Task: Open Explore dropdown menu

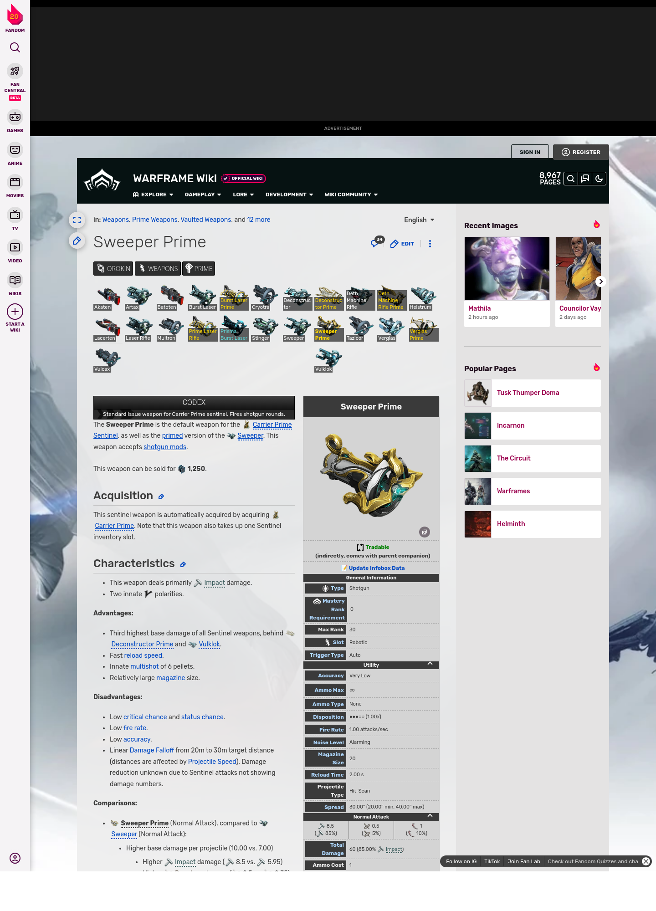Action: pos(153,194)
